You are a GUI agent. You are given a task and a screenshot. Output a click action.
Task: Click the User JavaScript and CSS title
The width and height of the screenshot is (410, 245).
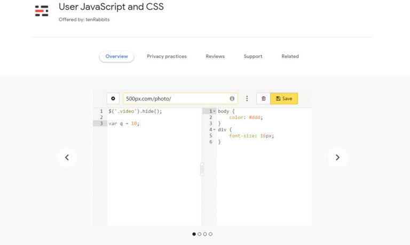coord(111,7)
